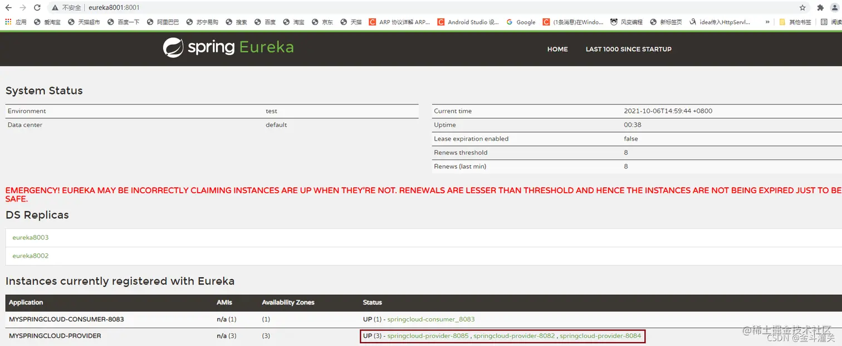Reload the page with the refresh icon
This screenshot has height=346, width=842.
click(37, 8)
